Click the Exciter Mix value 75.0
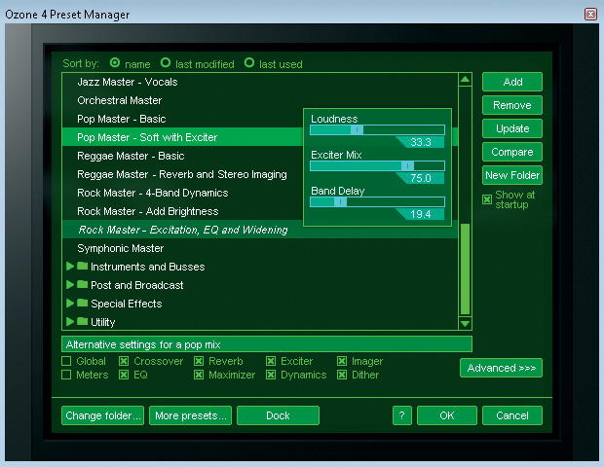This screenshot has height=467, width=604. click(x=421, y=178)
